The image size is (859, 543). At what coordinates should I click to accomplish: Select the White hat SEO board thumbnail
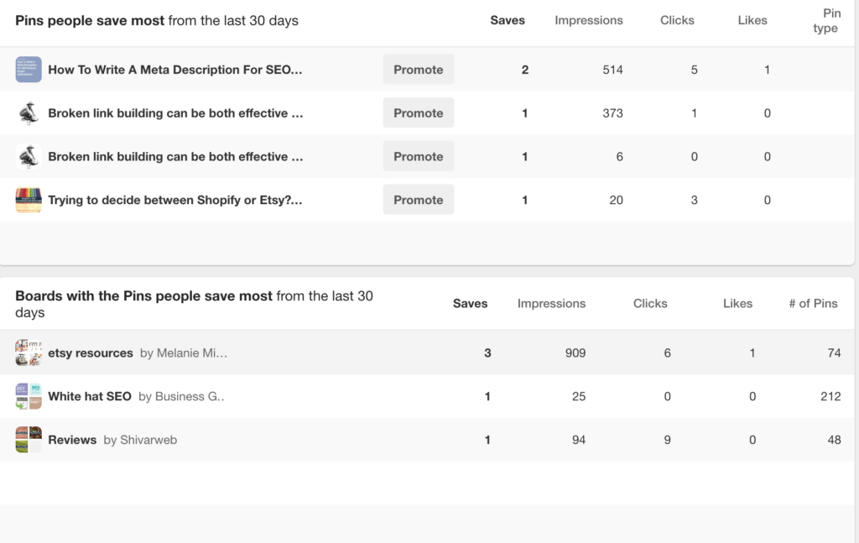(29, 396)
